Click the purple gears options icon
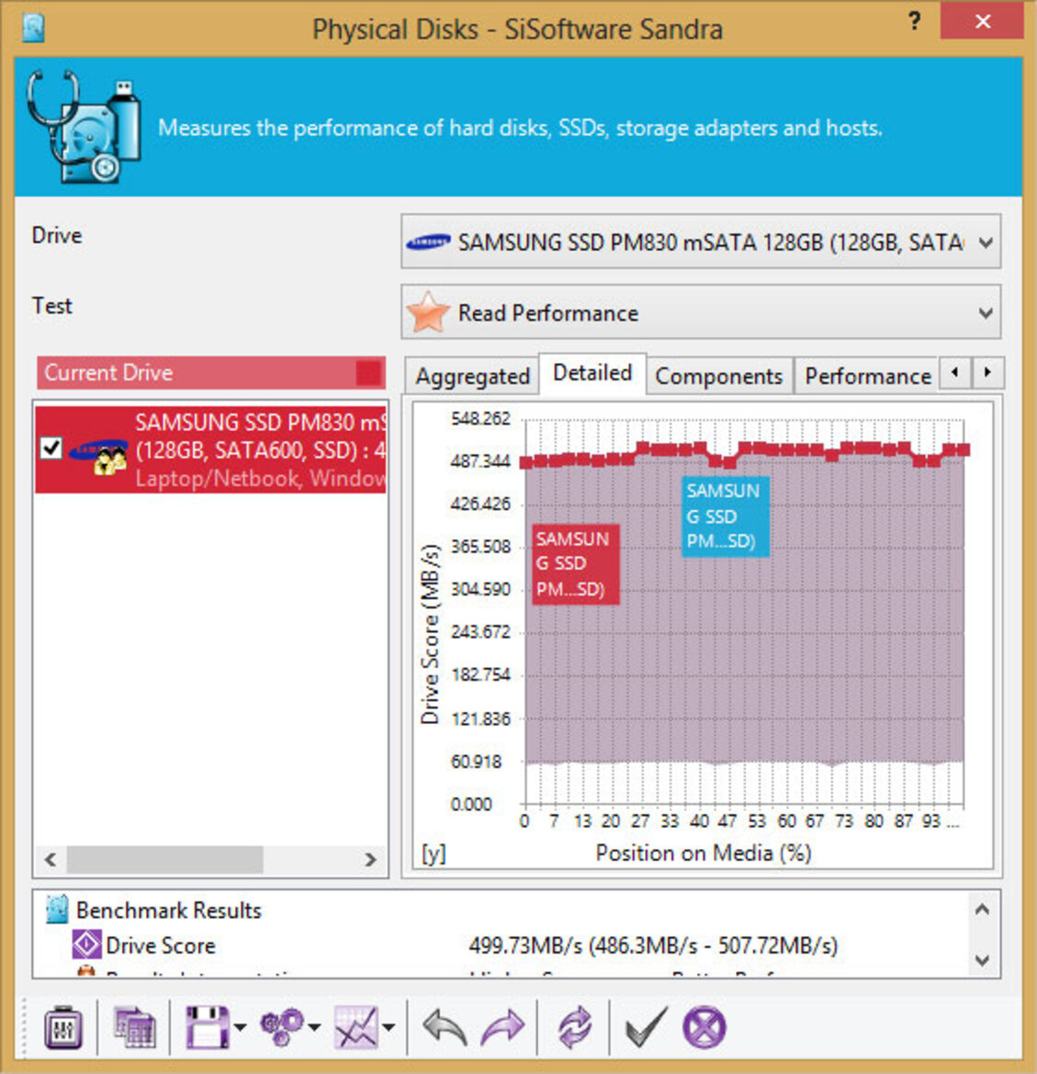Image resolution: width=1037 pixels, height=1074 pixels. pyautogui.click(x=281, y=1027)
